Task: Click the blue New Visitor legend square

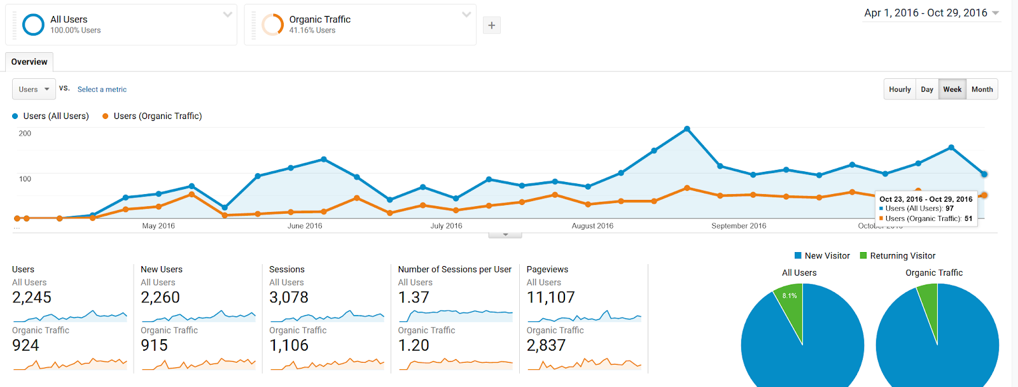Action: [x=798, y=256]
